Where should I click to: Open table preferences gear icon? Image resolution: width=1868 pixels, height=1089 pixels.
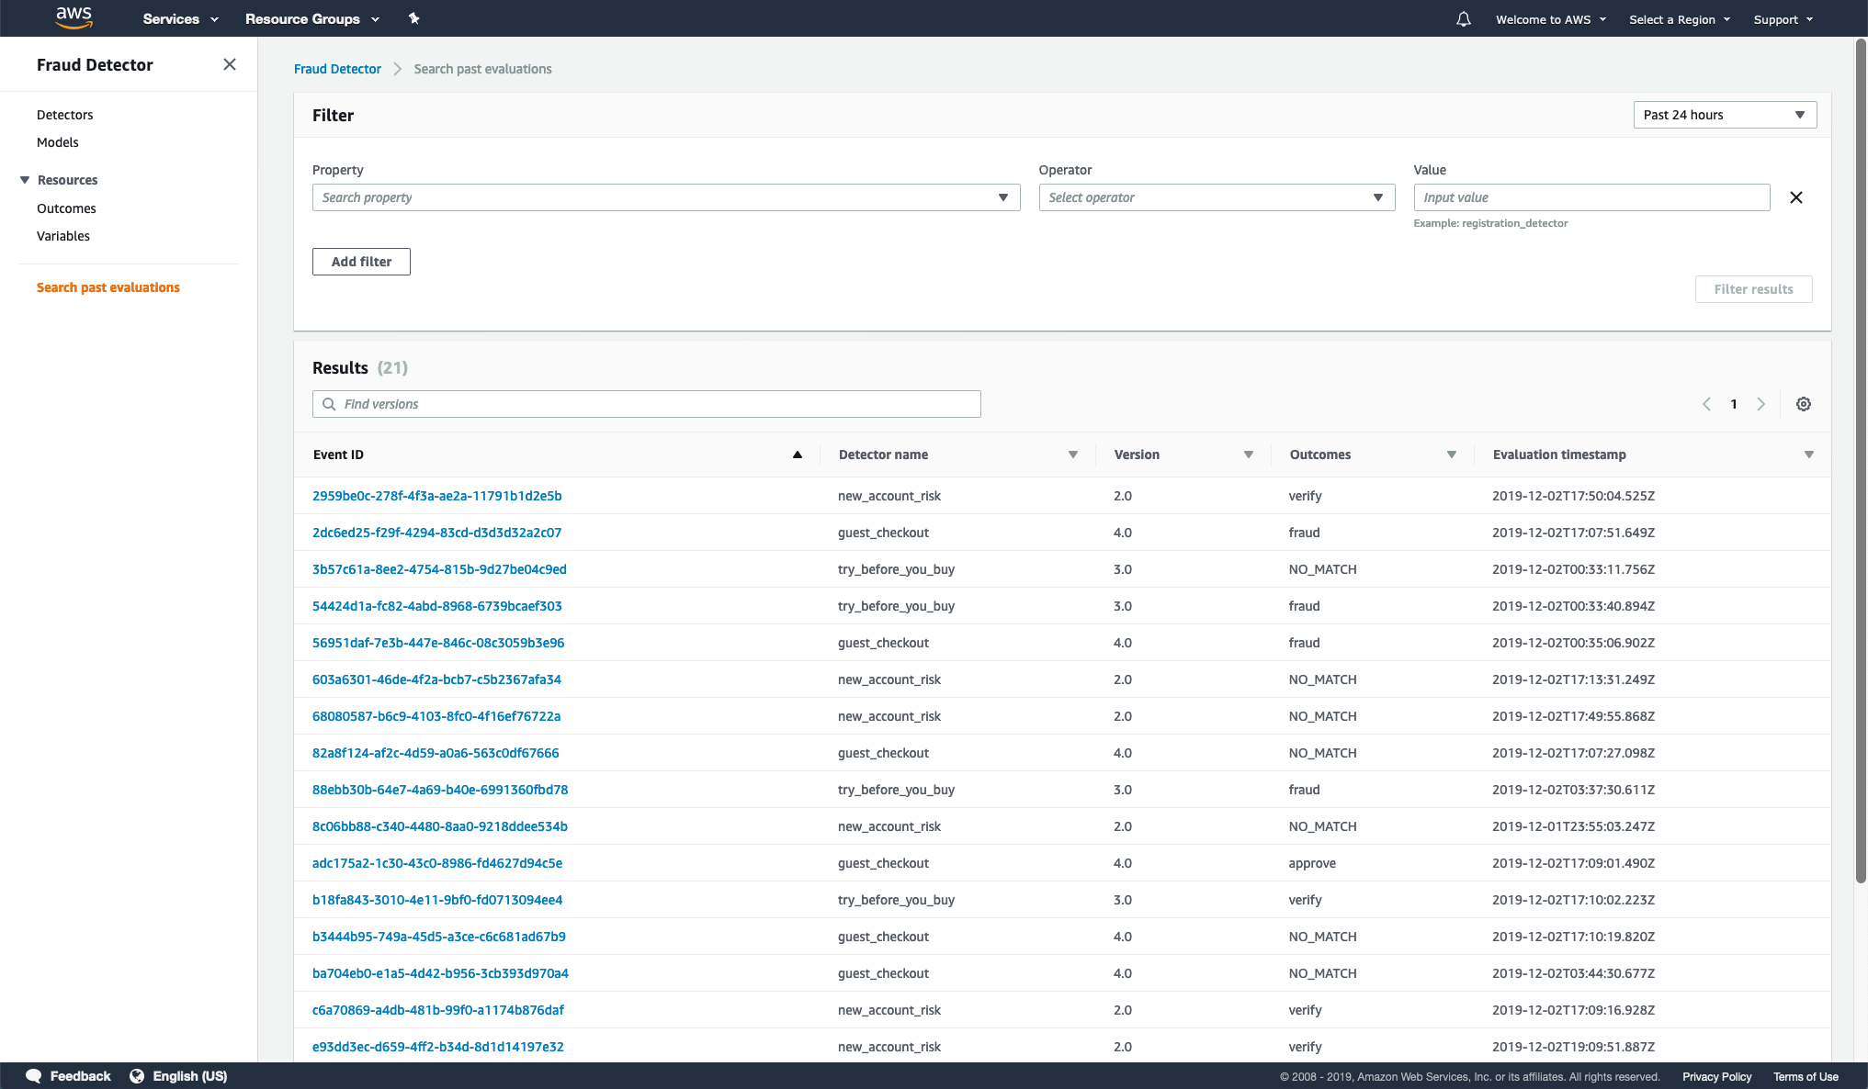tap(1804, 404)
